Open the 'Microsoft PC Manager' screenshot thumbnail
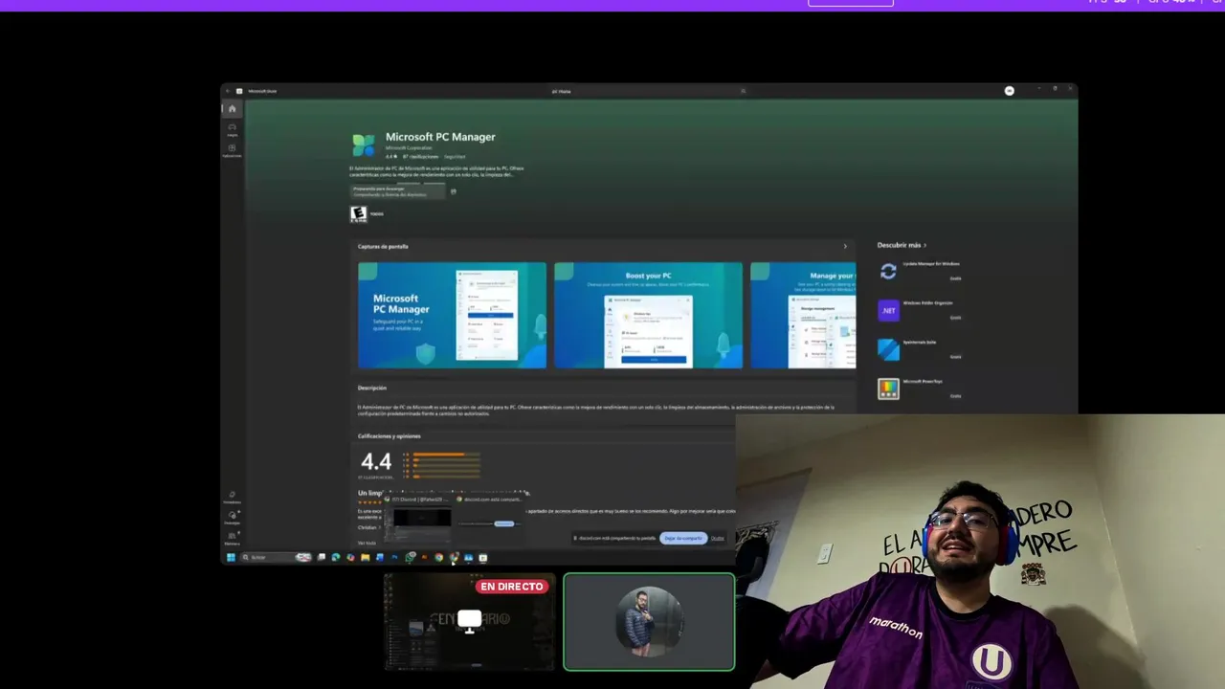The width and height of the screenshot is (1225, 689). tap(452, 315)
